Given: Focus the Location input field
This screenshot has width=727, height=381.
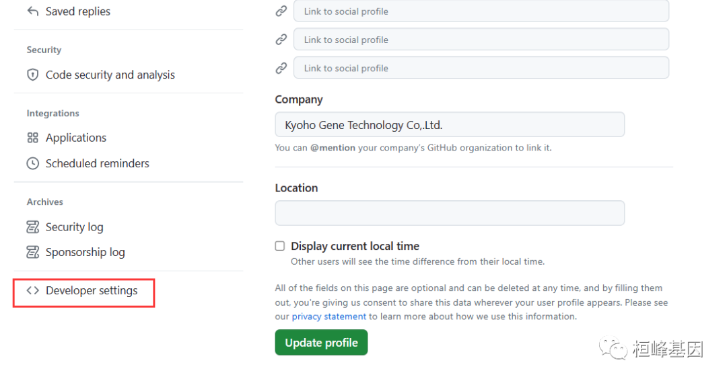Looking at the screenshot, I should (449, 213).
